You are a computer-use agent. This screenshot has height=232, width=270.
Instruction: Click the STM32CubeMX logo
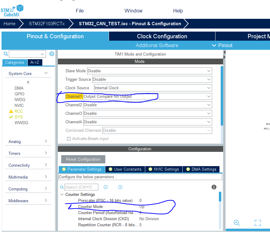12,11
